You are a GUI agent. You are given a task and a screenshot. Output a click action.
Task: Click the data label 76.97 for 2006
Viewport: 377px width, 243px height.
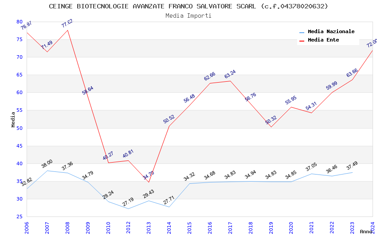tap(26, 25)
